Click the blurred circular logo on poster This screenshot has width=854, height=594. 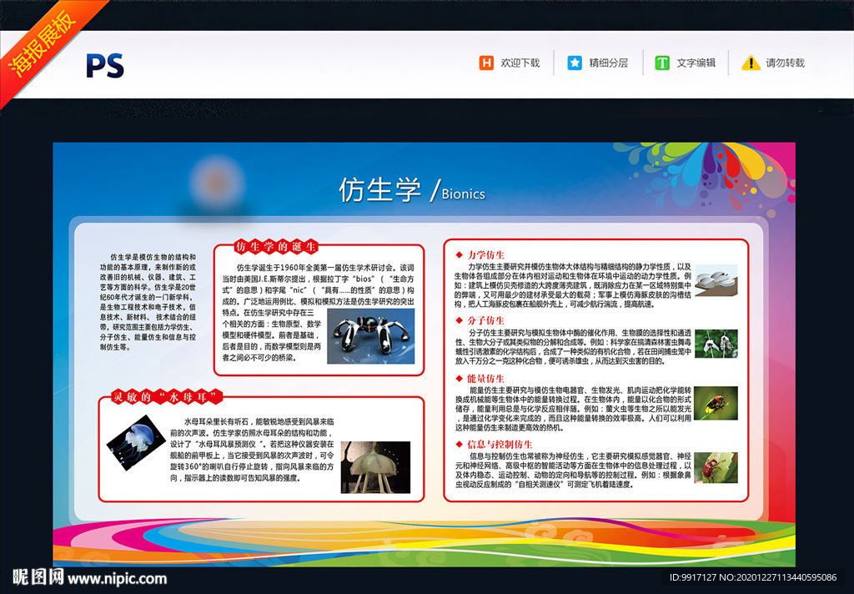click(x=217, y=184)
